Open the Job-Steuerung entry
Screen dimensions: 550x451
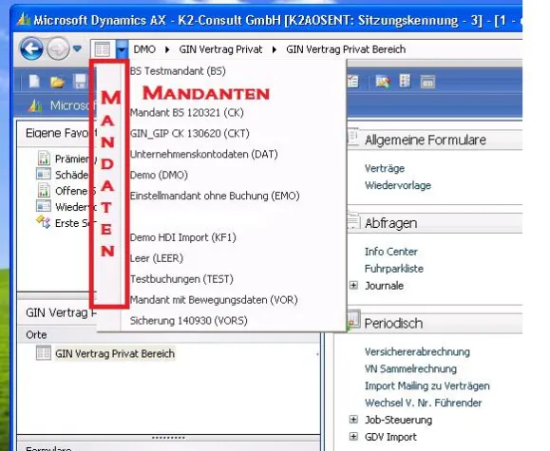tap(398, 420)
